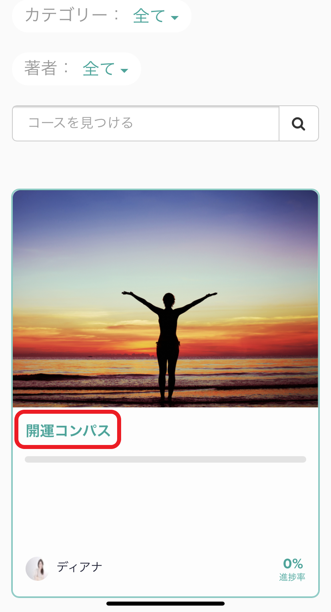Click the caret arrow beside カテゴリー 全て

click(174, 18)
